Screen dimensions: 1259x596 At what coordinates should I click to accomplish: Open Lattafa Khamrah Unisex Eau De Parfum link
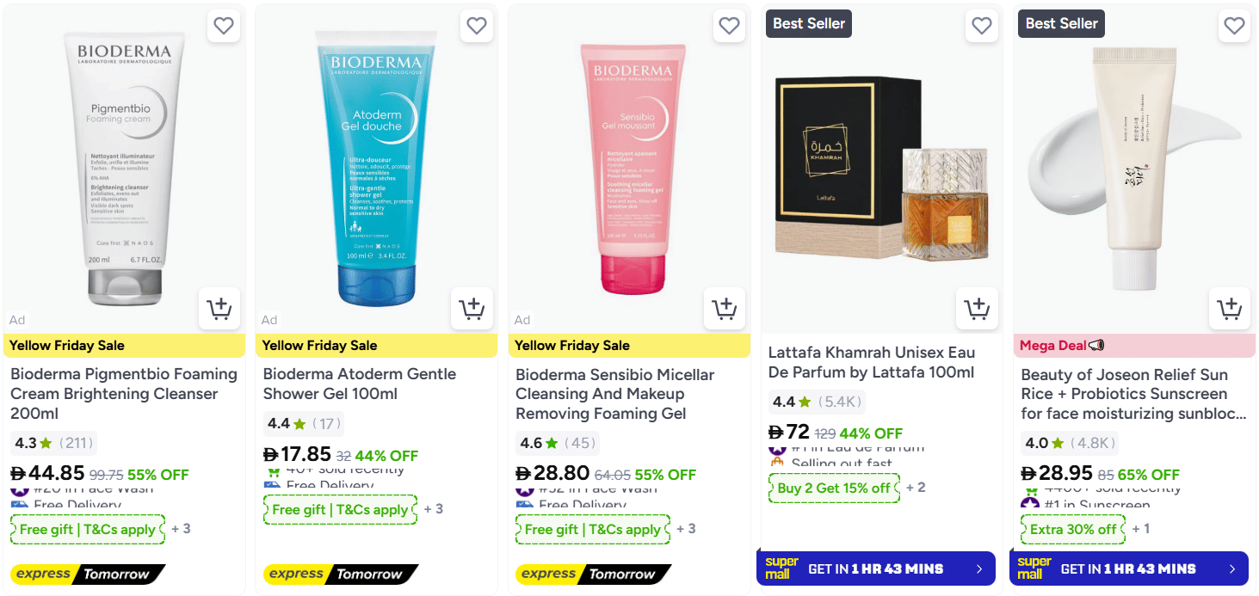pyautogui.click(x=872, y=362)
